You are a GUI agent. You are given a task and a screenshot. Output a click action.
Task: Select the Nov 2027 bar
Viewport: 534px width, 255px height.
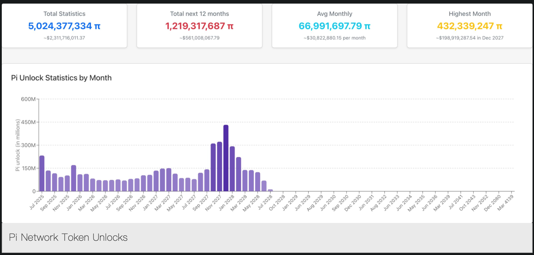point(220,167)
